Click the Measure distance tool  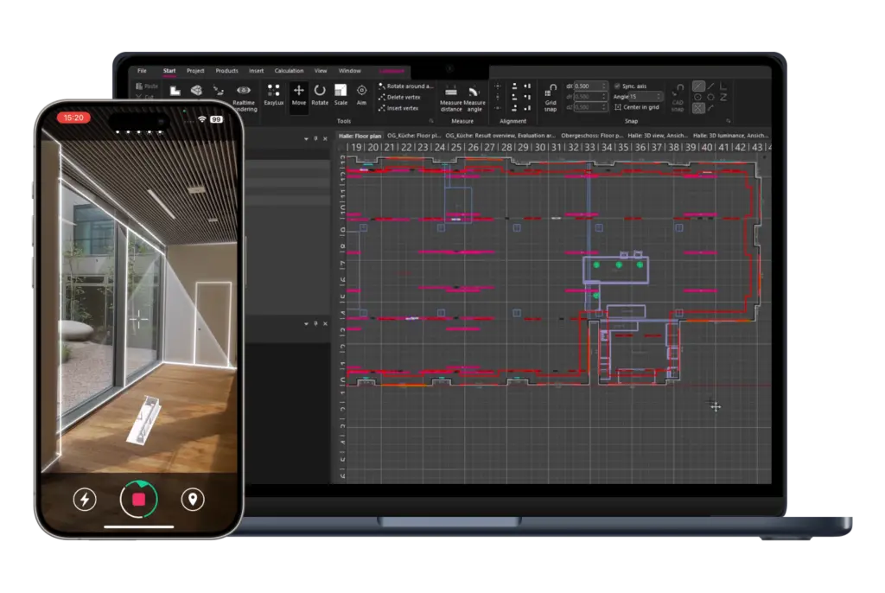click(451, 95)
